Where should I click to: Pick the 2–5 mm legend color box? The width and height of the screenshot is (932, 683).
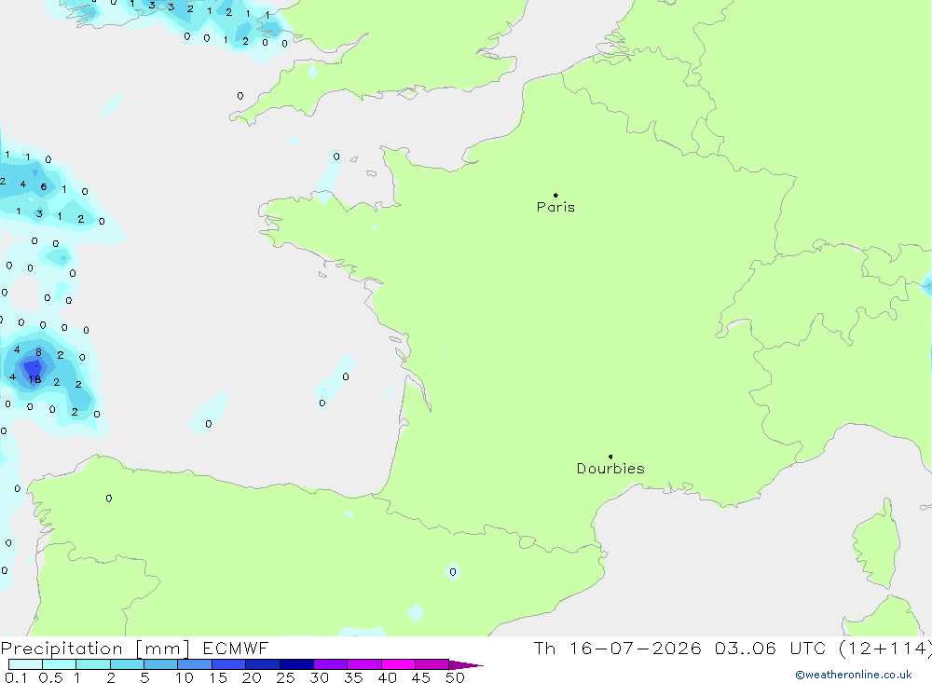[127, 664]
